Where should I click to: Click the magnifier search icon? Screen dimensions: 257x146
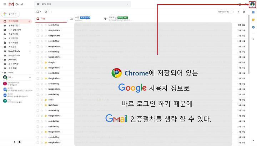[x=38, y=4]
